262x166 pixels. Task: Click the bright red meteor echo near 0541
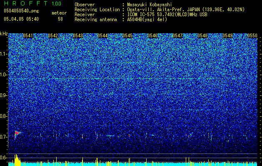pyautogui.click(x=17, y=134)
